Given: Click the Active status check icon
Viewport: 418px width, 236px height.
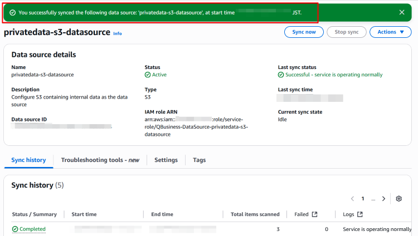Looking at the screenshot, I should [148, 75].
